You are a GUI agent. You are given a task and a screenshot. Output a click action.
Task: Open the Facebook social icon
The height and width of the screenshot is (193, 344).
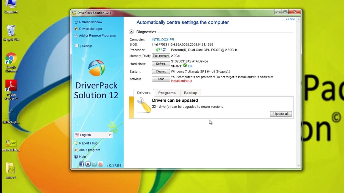82,164
